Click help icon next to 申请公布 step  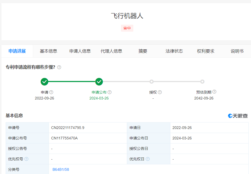[109, 92]
